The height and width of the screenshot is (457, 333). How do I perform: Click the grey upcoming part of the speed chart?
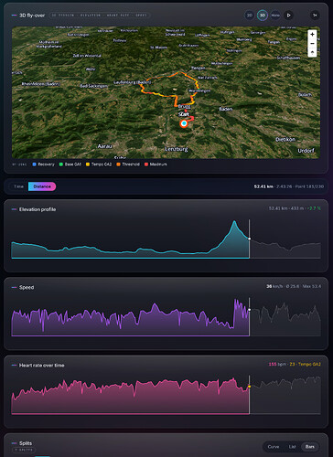click(285, 320)
